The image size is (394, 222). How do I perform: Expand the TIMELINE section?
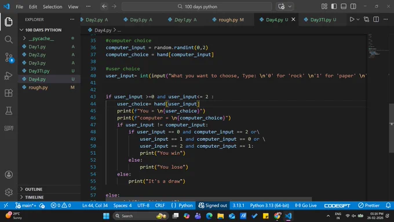[x=34, y=197]
